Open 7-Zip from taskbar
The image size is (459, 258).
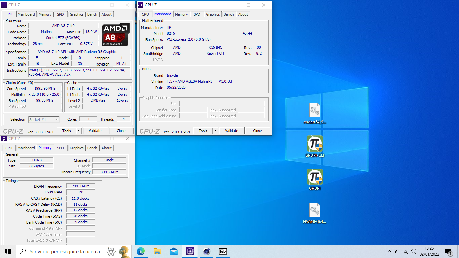pyautogui.click(x=223, y=251)
